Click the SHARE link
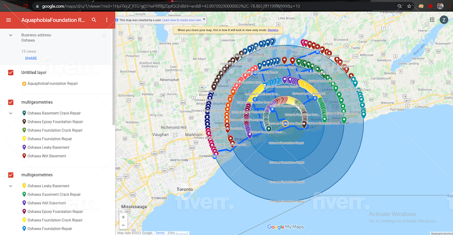The image size is (453, 235). coord(31,58)
